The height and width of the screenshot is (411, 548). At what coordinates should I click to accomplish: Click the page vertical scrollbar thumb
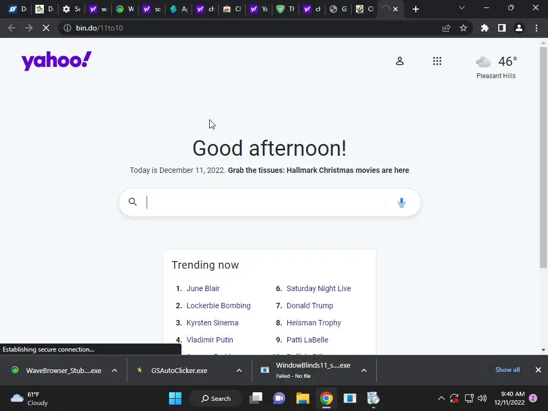click(x=543, y=158)
